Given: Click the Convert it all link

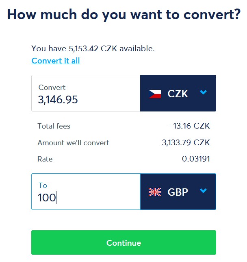Looking at the screenshot, I should 56,61.
